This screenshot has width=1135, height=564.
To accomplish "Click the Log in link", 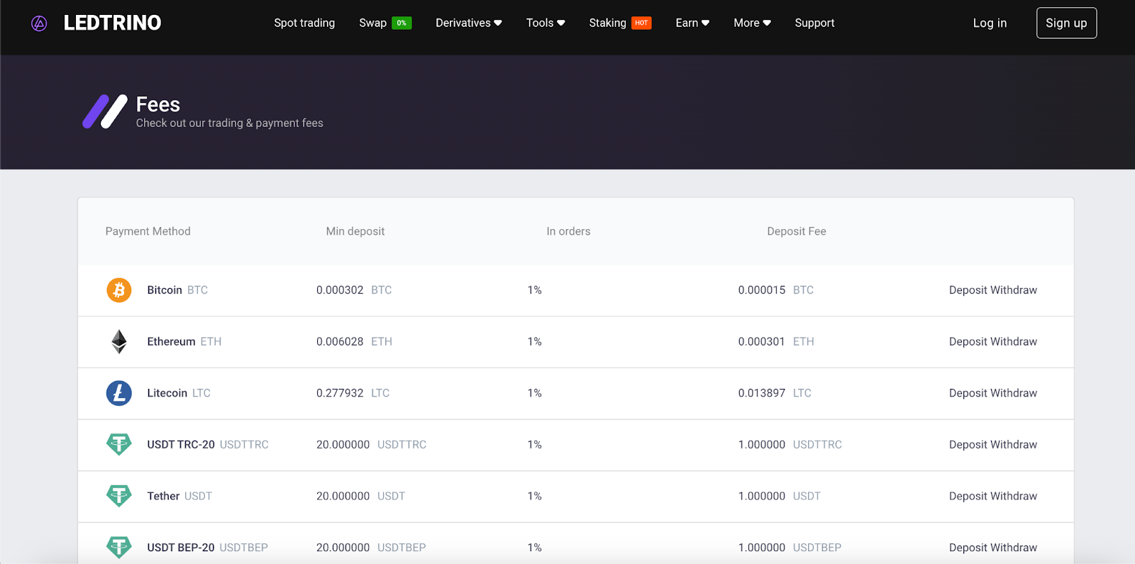I will [990, 23].
